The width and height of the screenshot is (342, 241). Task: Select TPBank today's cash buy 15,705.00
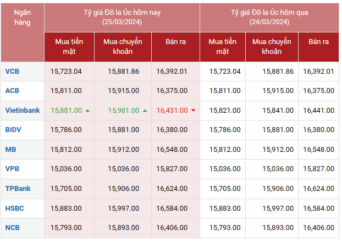66,189
